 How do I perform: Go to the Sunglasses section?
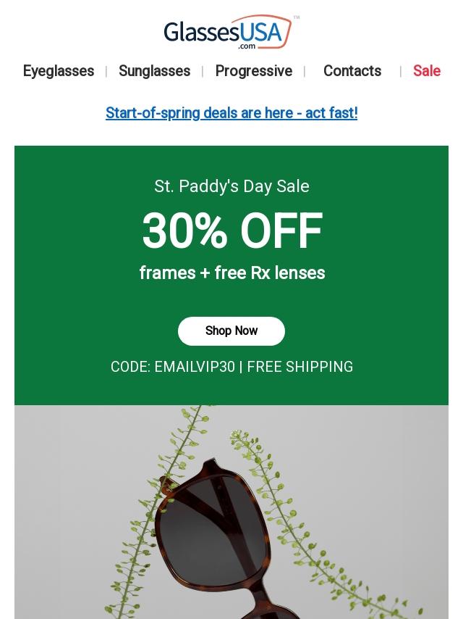[x=154, y=71]
